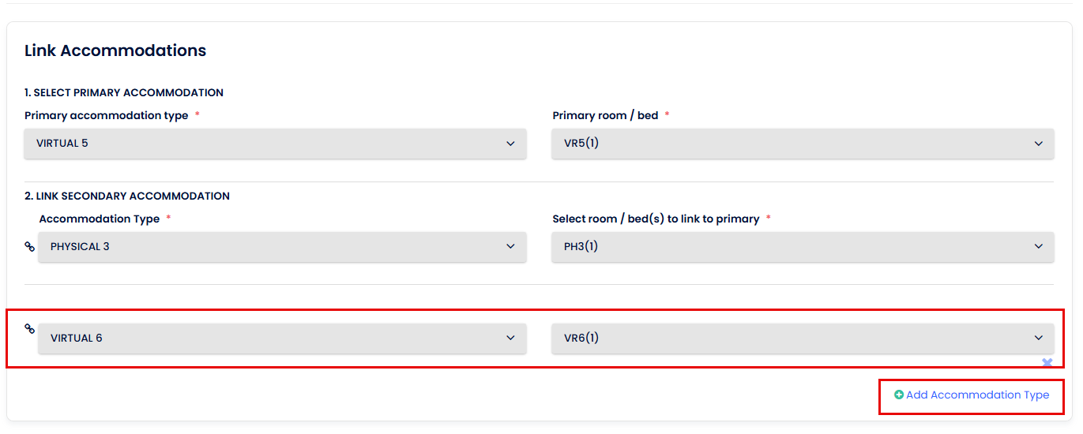Click the "Accommodation Type" label above PHYSICAL 3

[100, 219]
